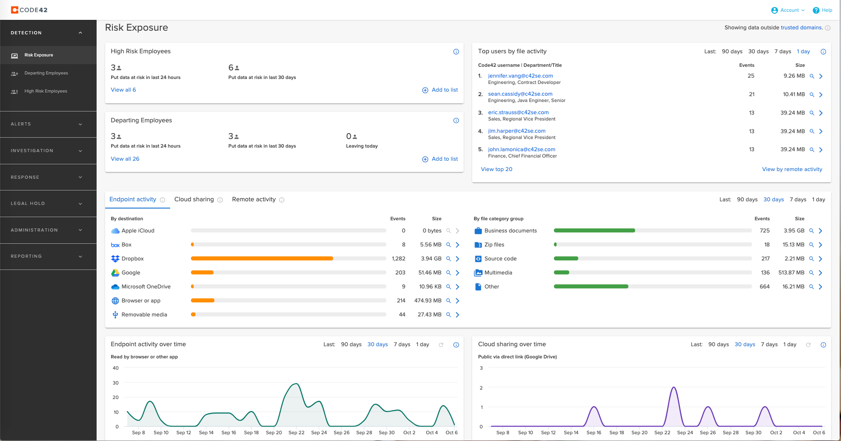Click magnifier icon for jennifer.vang row
Screen dimensions: 841x441
pos(812,76)
